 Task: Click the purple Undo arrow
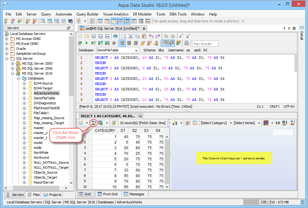point(151,36)
